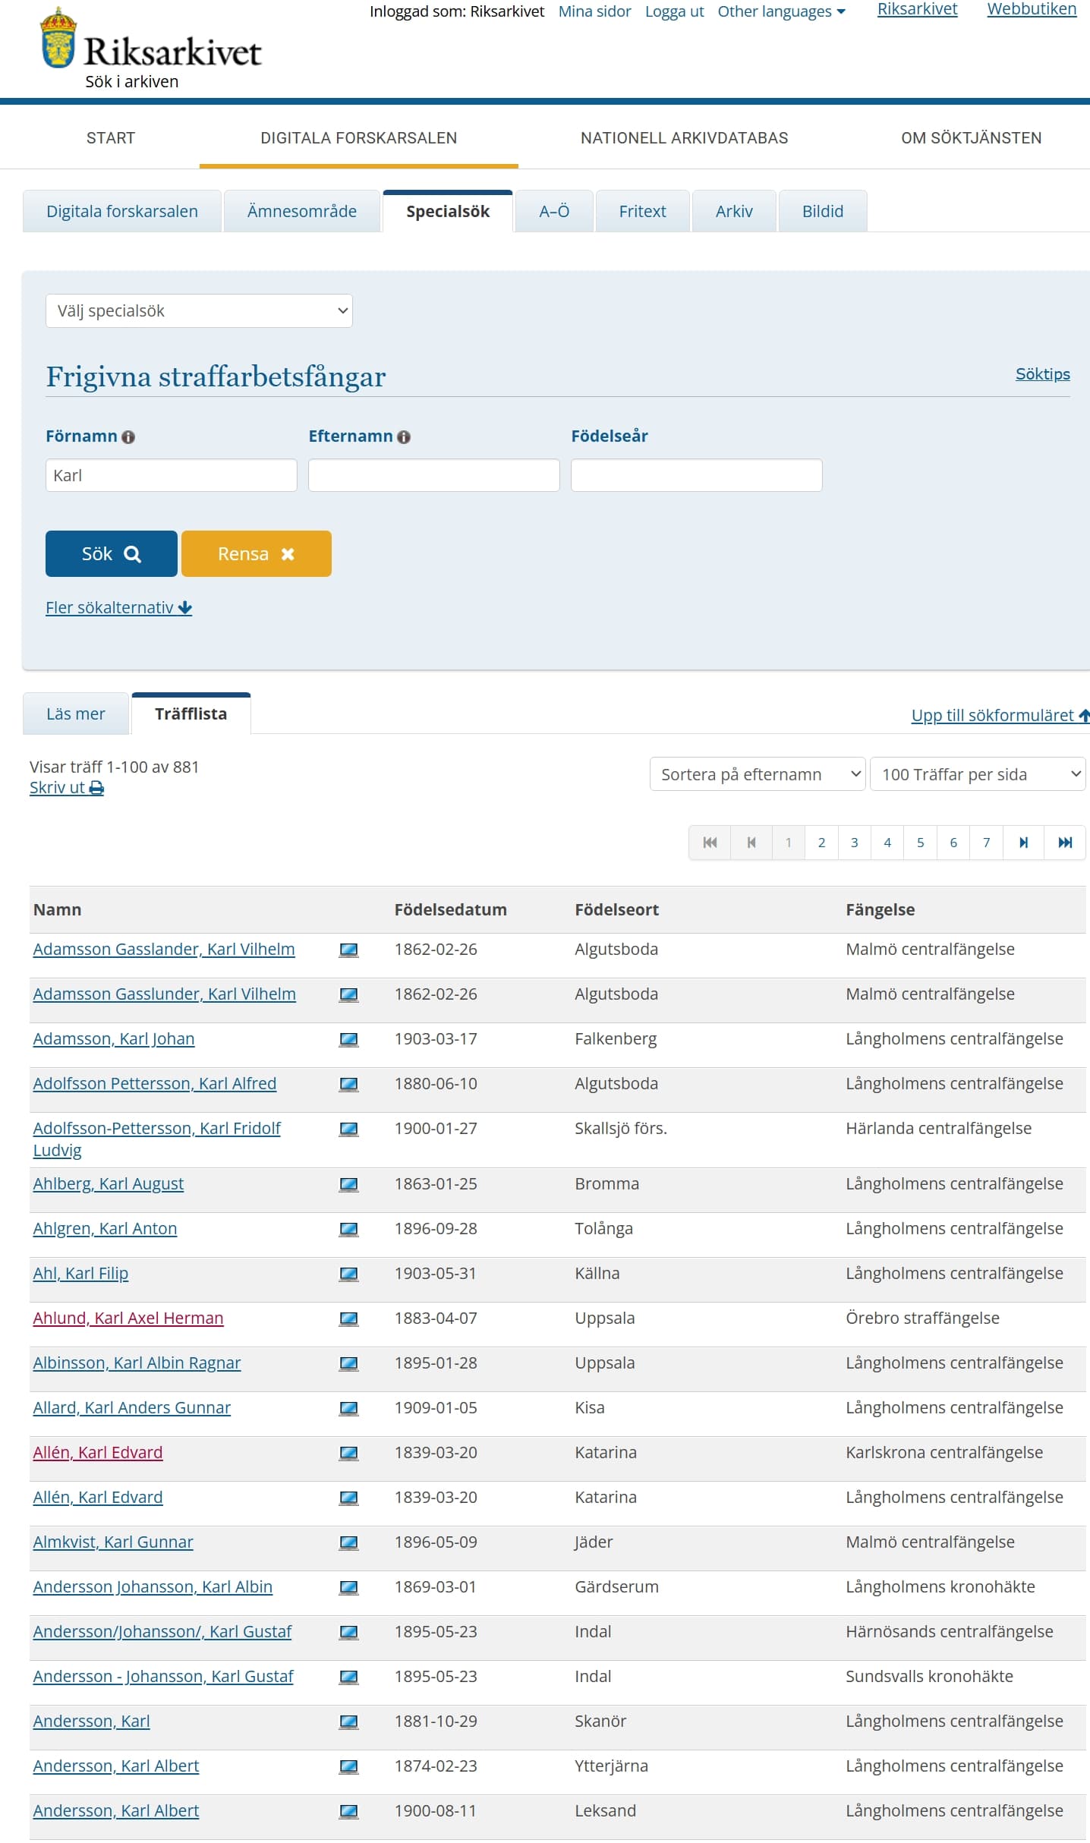This screenshot has height=1843, width=1090.
Task: Click the Efternamn info icon
Action: (x=404, y=437)
